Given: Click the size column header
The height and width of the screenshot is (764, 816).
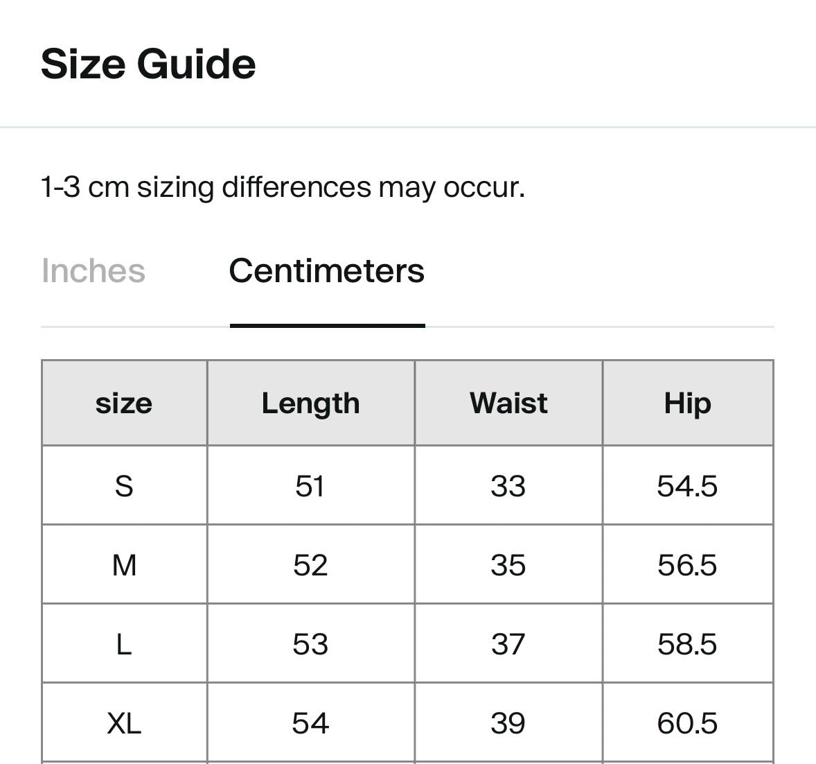Looking at the screenshot, I should pos(125,403).
